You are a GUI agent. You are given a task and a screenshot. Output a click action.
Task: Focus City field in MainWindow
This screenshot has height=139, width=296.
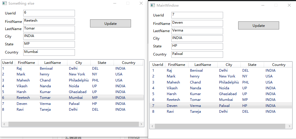pos(197,38)
